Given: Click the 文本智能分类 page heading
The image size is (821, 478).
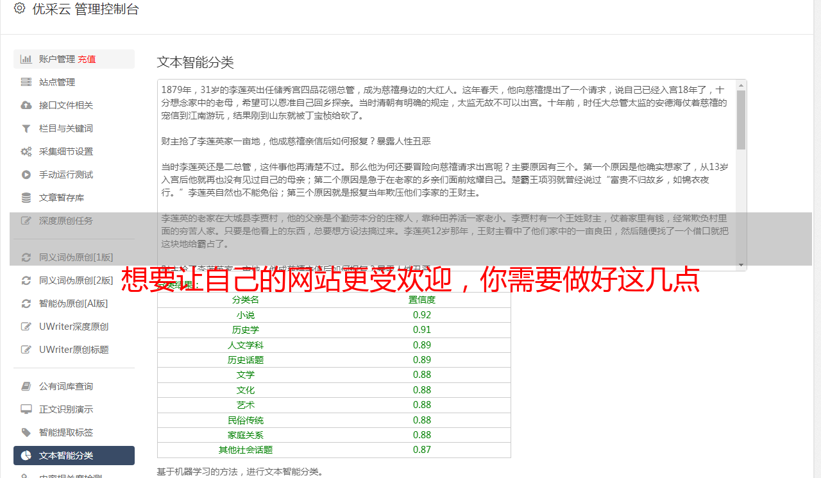Looking at the screenshot, I should [x=196, y=62].
